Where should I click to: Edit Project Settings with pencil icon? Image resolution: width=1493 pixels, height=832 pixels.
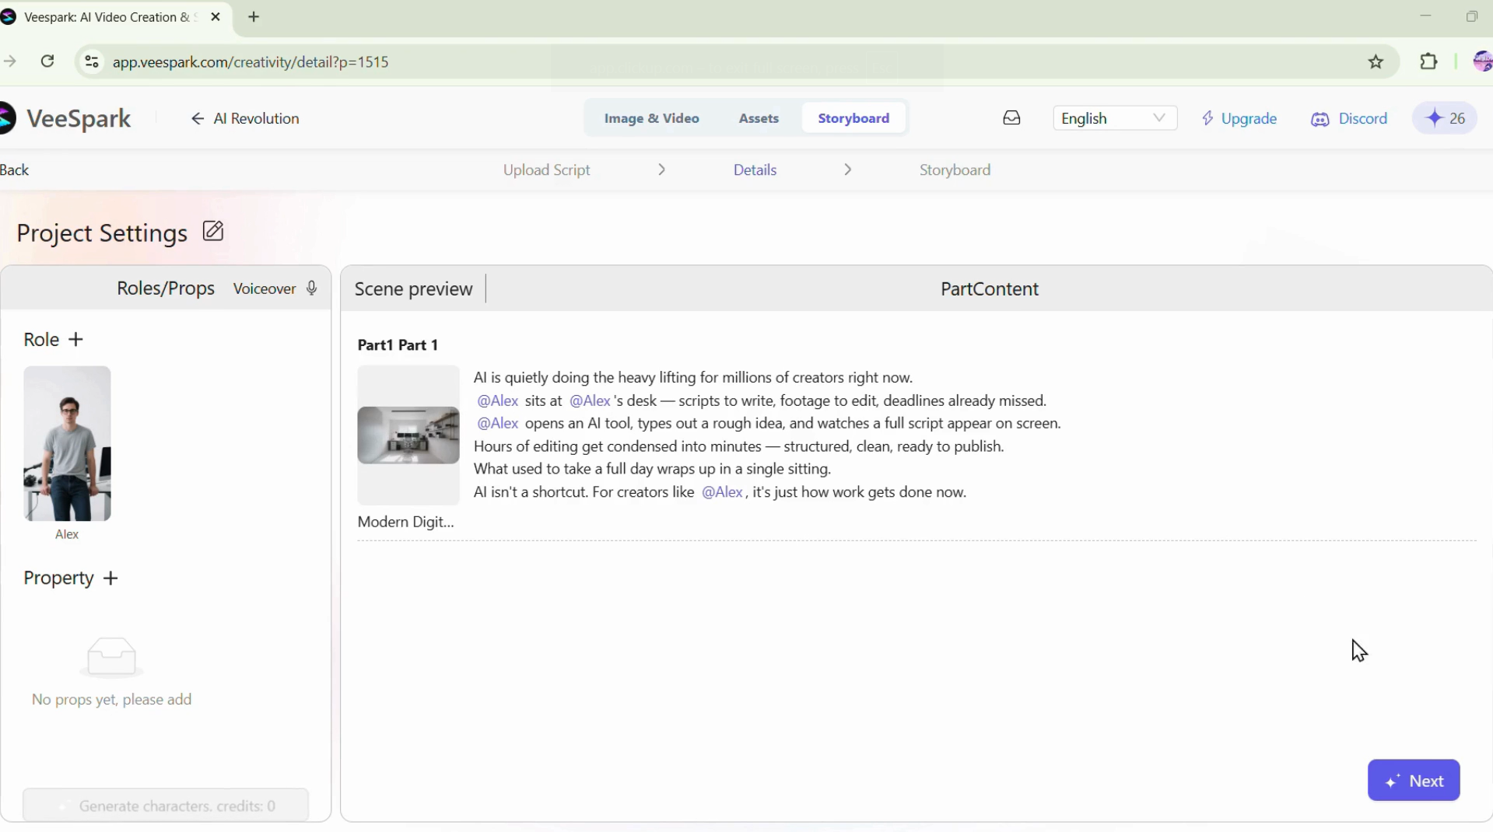[213, 232]
